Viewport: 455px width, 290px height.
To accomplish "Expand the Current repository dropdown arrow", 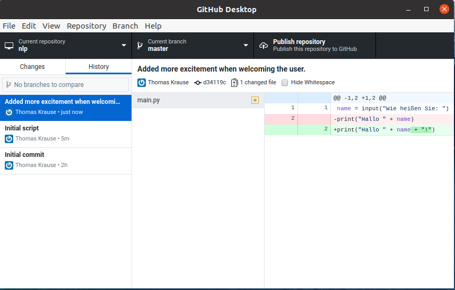I will [x=124, y=45].
